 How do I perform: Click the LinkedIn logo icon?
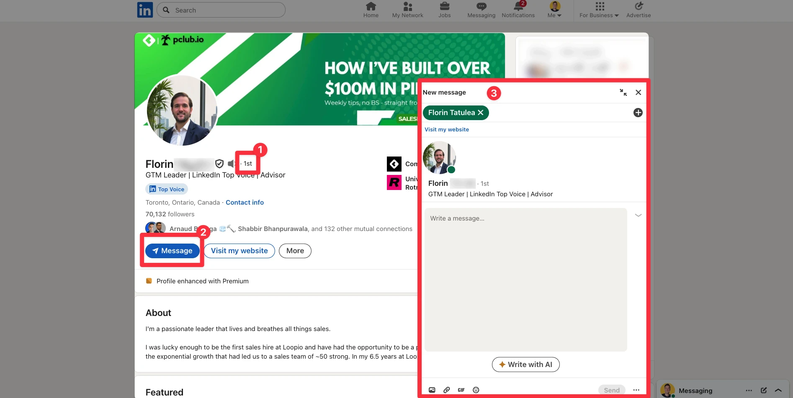pyautogui.click(x=145, y=10)
